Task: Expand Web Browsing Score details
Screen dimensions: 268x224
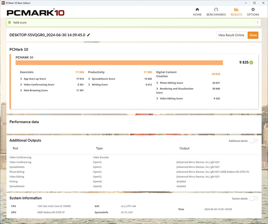Action: click(21, 91)
